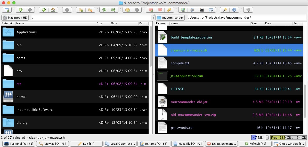Click the trash icon in status bar

tap(267, 137)
